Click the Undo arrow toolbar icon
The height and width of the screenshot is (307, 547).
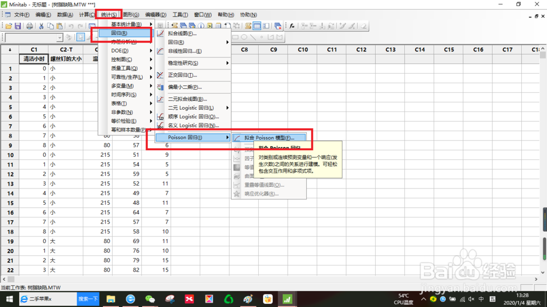tap(71, 26)
